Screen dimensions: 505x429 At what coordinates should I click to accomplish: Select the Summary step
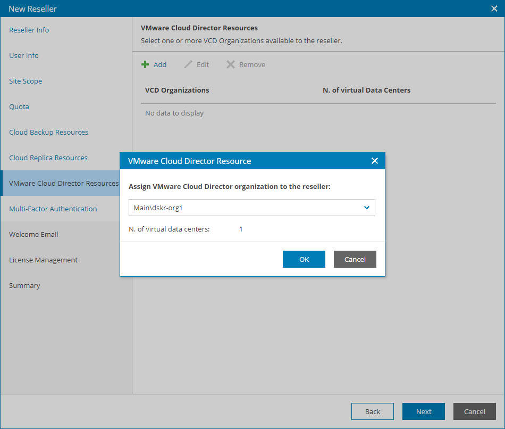click(24, 285)
